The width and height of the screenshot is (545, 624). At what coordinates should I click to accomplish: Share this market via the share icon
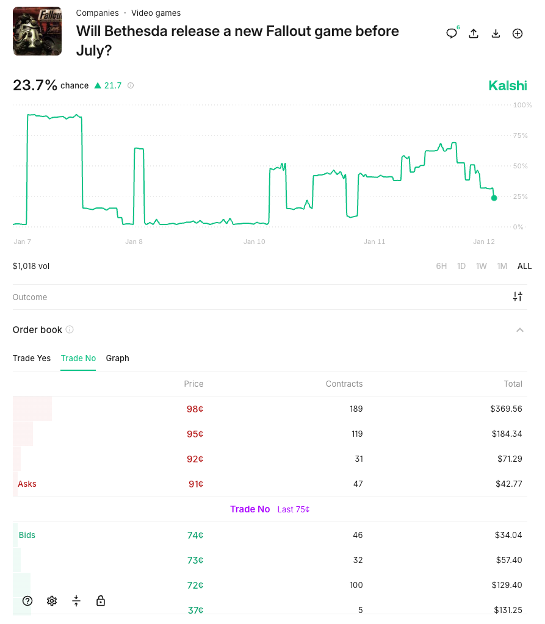(474, 34)
